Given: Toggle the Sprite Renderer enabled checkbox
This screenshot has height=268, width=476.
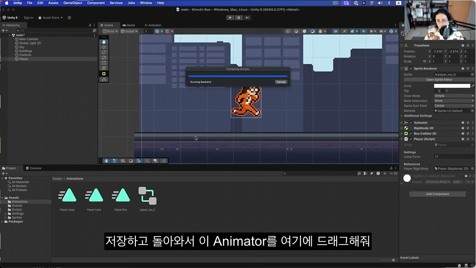Looking at the screenshot, I should pos(411,68).
